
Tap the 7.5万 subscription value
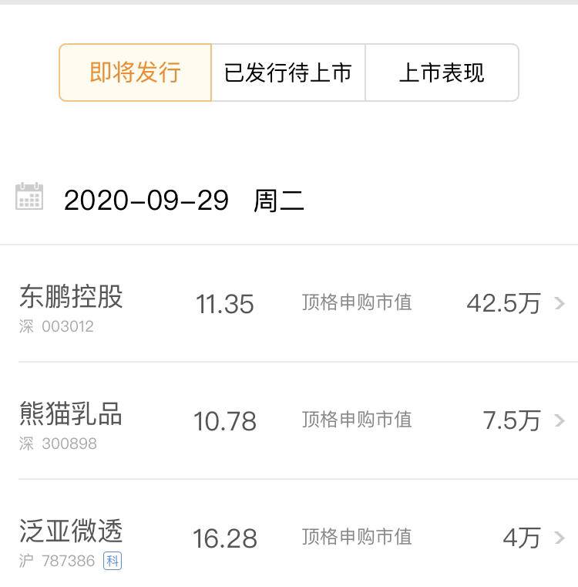512,420
